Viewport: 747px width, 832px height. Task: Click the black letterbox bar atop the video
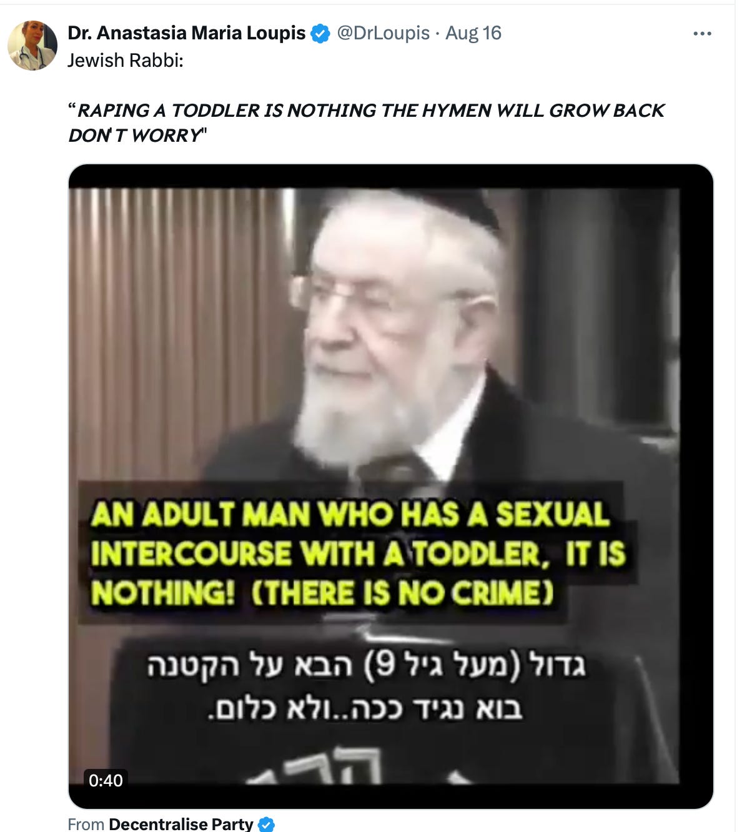[391, 176]
